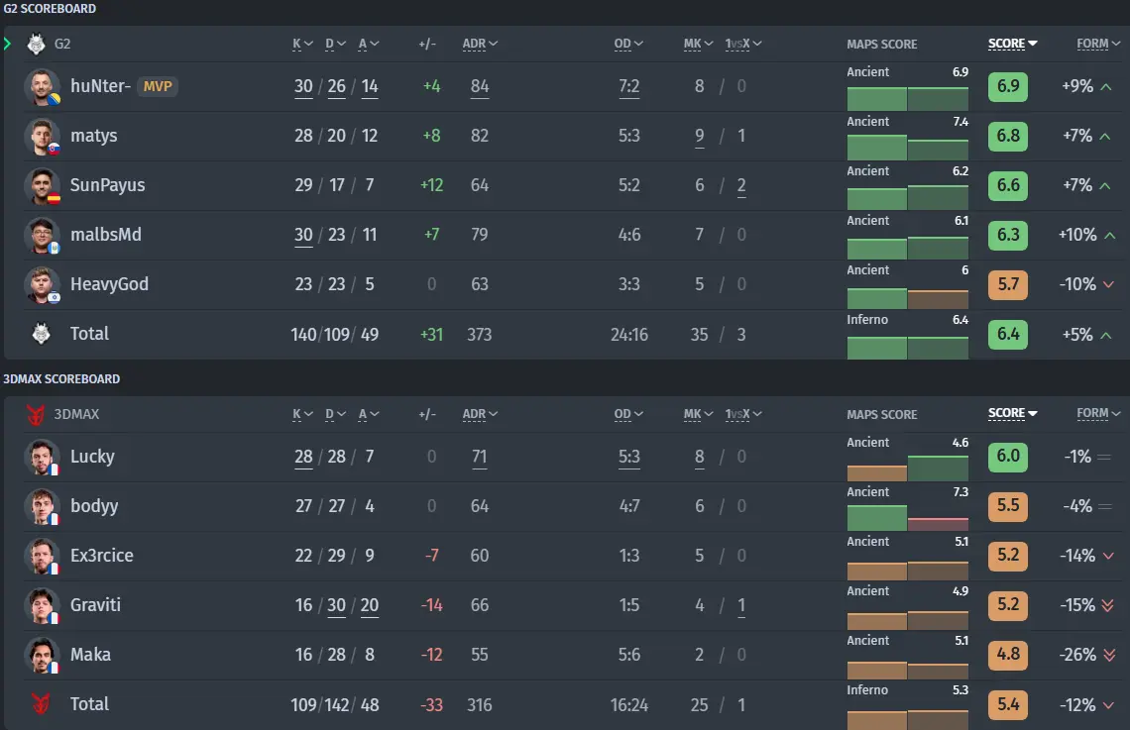This screenshot has height=730, width=1130.
Task: Open SunPayus player avatar
Action: coord(42,186)
